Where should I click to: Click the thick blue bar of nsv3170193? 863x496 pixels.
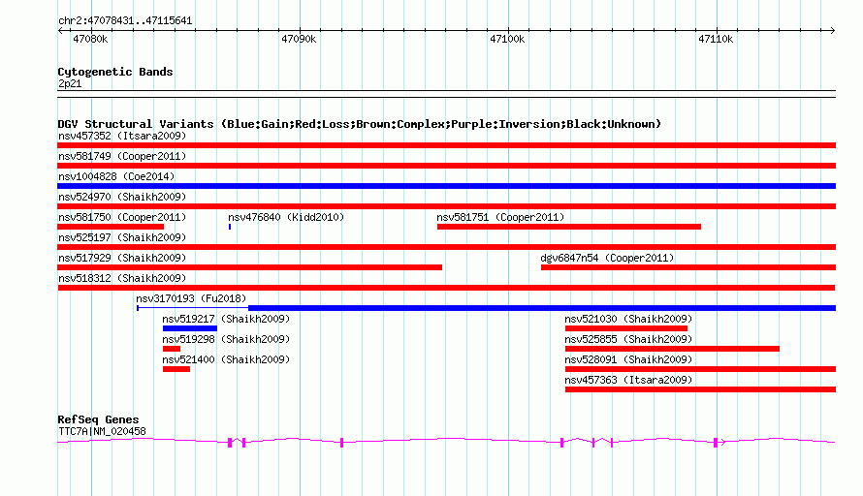[x=542, y=308]
